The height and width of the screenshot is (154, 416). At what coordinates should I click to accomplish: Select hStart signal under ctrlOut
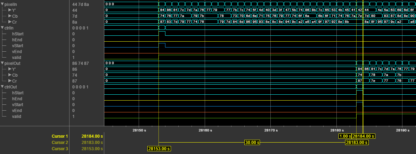[x=17, y=93]
